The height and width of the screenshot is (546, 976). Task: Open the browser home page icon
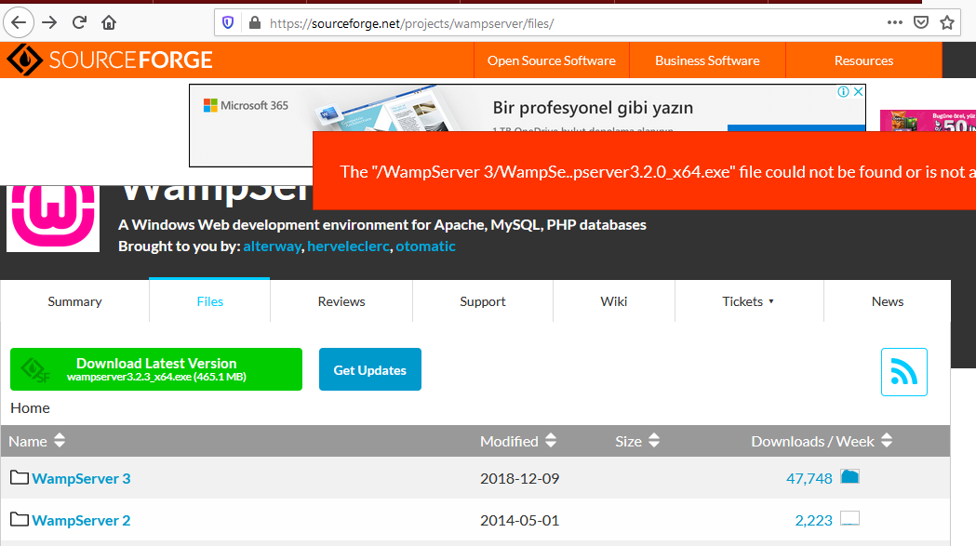[x=109, y=23]
